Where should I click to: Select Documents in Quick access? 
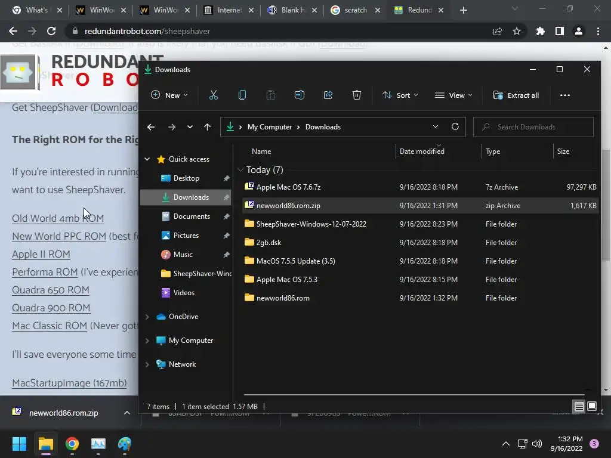click(x=192, y=216)
